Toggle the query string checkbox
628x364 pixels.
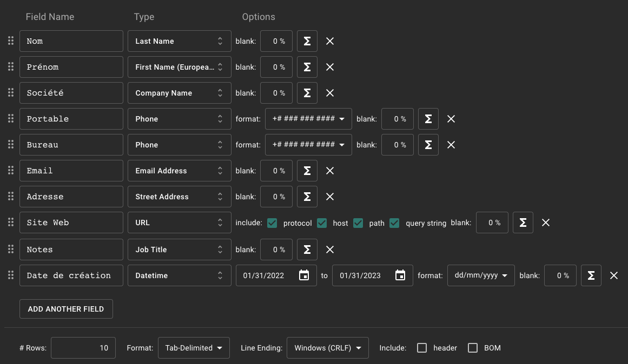pyautogui.click(x=394, y=223)
